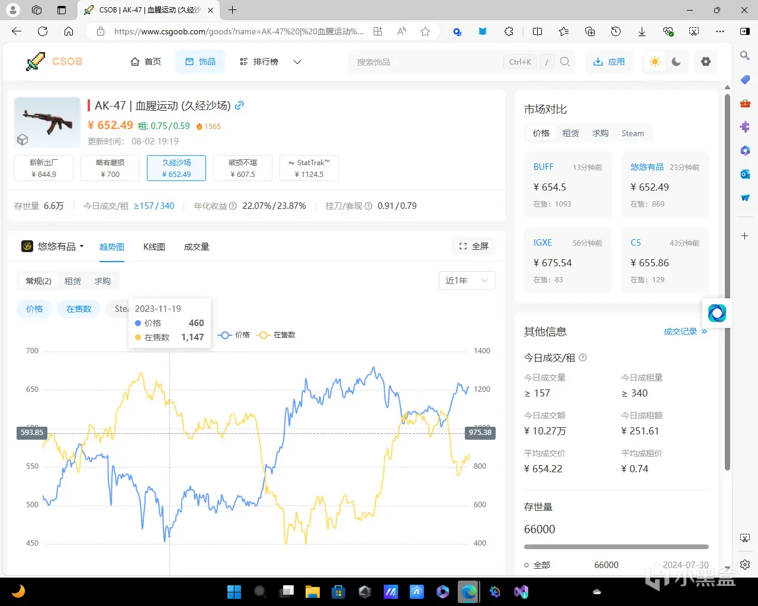758x606 pixels.
Task: Open the 排行榜 nav item
Action: click(259, 62)
